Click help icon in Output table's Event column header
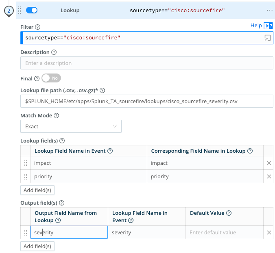 pos(131,220)
